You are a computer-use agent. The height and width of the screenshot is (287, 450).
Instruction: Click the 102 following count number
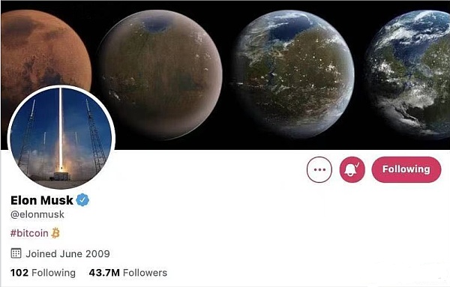tap(19, 273)
